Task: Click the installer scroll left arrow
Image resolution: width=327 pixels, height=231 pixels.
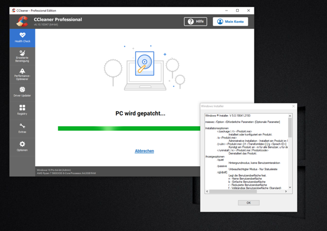Action: (x=207, y=191)
